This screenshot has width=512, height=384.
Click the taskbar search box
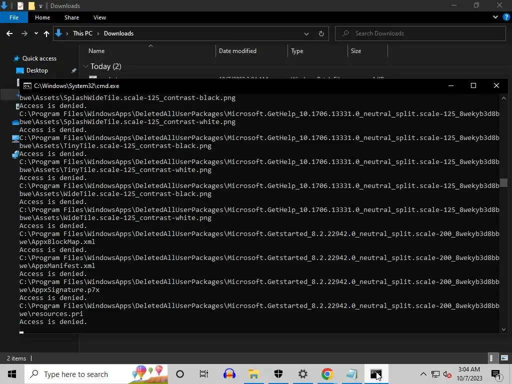pos(96,374)
